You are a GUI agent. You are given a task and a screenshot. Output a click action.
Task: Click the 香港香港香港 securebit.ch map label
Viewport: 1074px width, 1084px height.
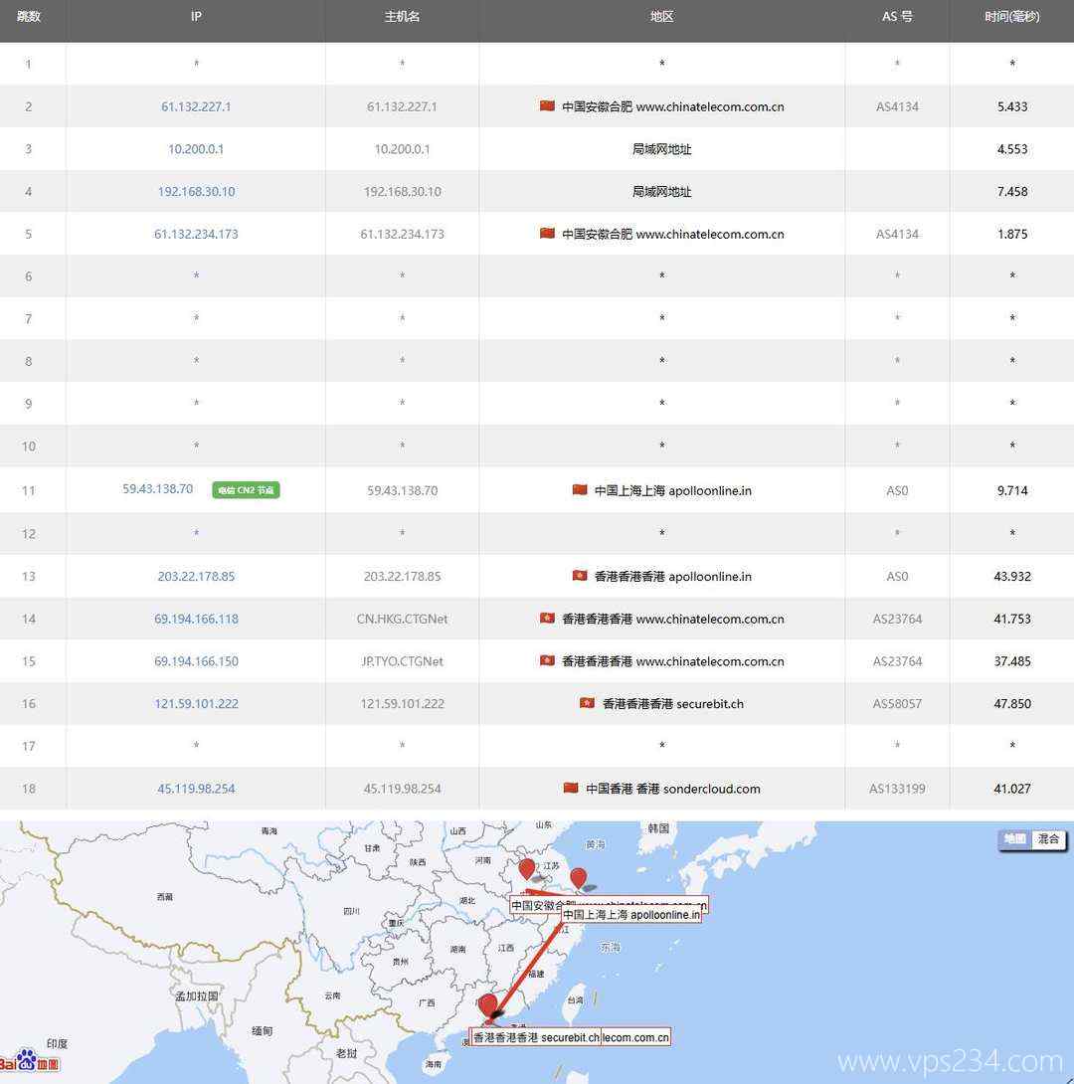click(x=536, y=1037)
